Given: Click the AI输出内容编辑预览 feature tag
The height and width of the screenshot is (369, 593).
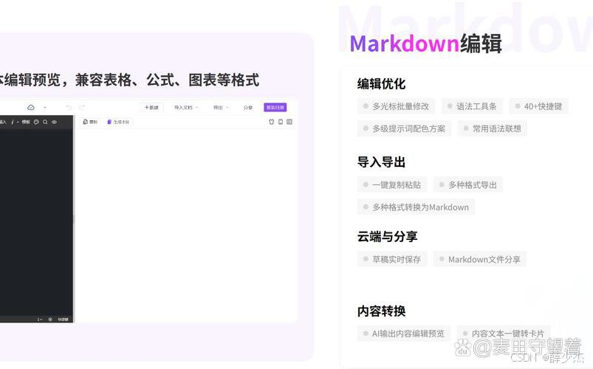Looking at the screenshot, I should 404,334.
